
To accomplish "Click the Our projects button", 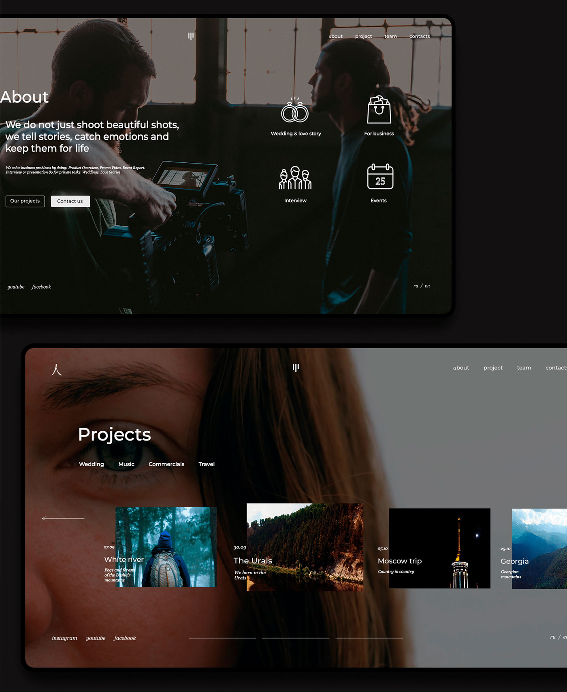I will click(25, 201).
